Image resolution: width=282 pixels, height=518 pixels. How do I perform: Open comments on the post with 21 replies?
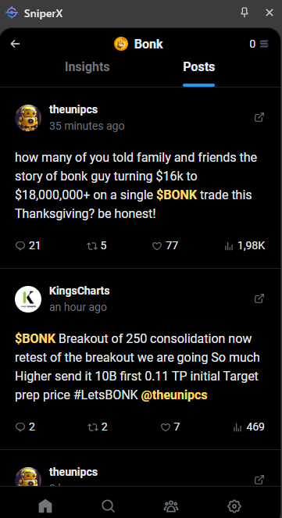(20, 246)
